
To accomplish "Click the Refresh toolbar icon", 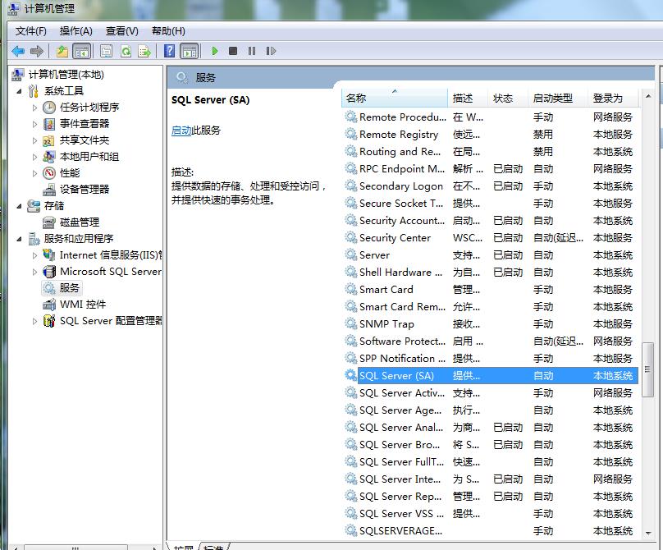I will coord(126,51).
